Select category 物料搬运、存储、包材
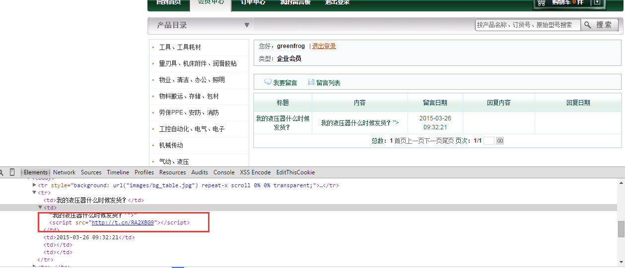This screenshot has height=268, width=625. (x=189, y=97)
